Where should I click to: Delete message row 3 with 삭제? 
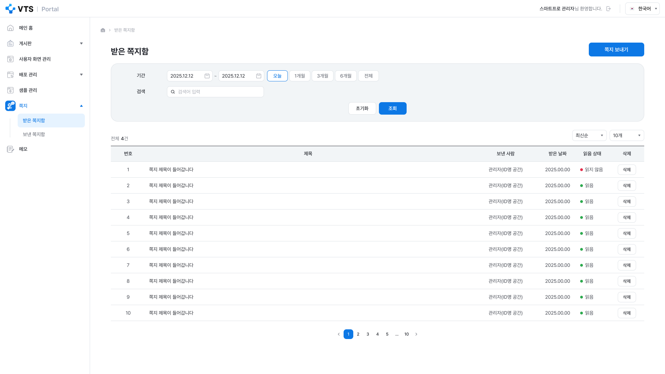coord(627,202)
